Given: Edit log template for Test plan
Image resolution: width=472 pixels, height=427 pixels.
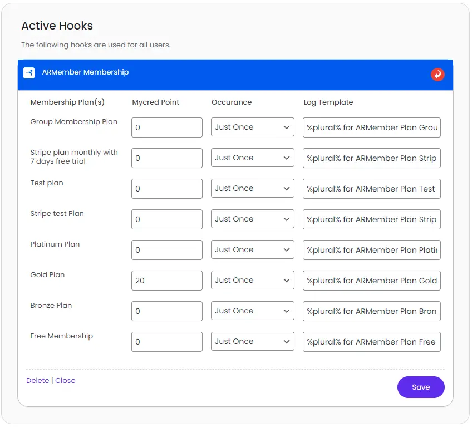Looking at the screenshot, I should coord(372,189).
